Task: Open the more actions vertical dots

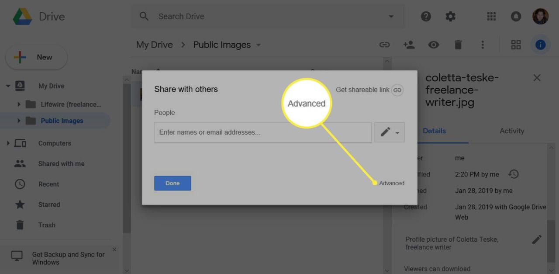Action: 483,45
